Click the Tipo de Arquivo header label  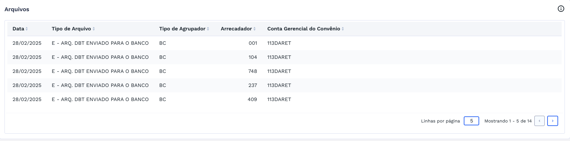coord(71,29)
